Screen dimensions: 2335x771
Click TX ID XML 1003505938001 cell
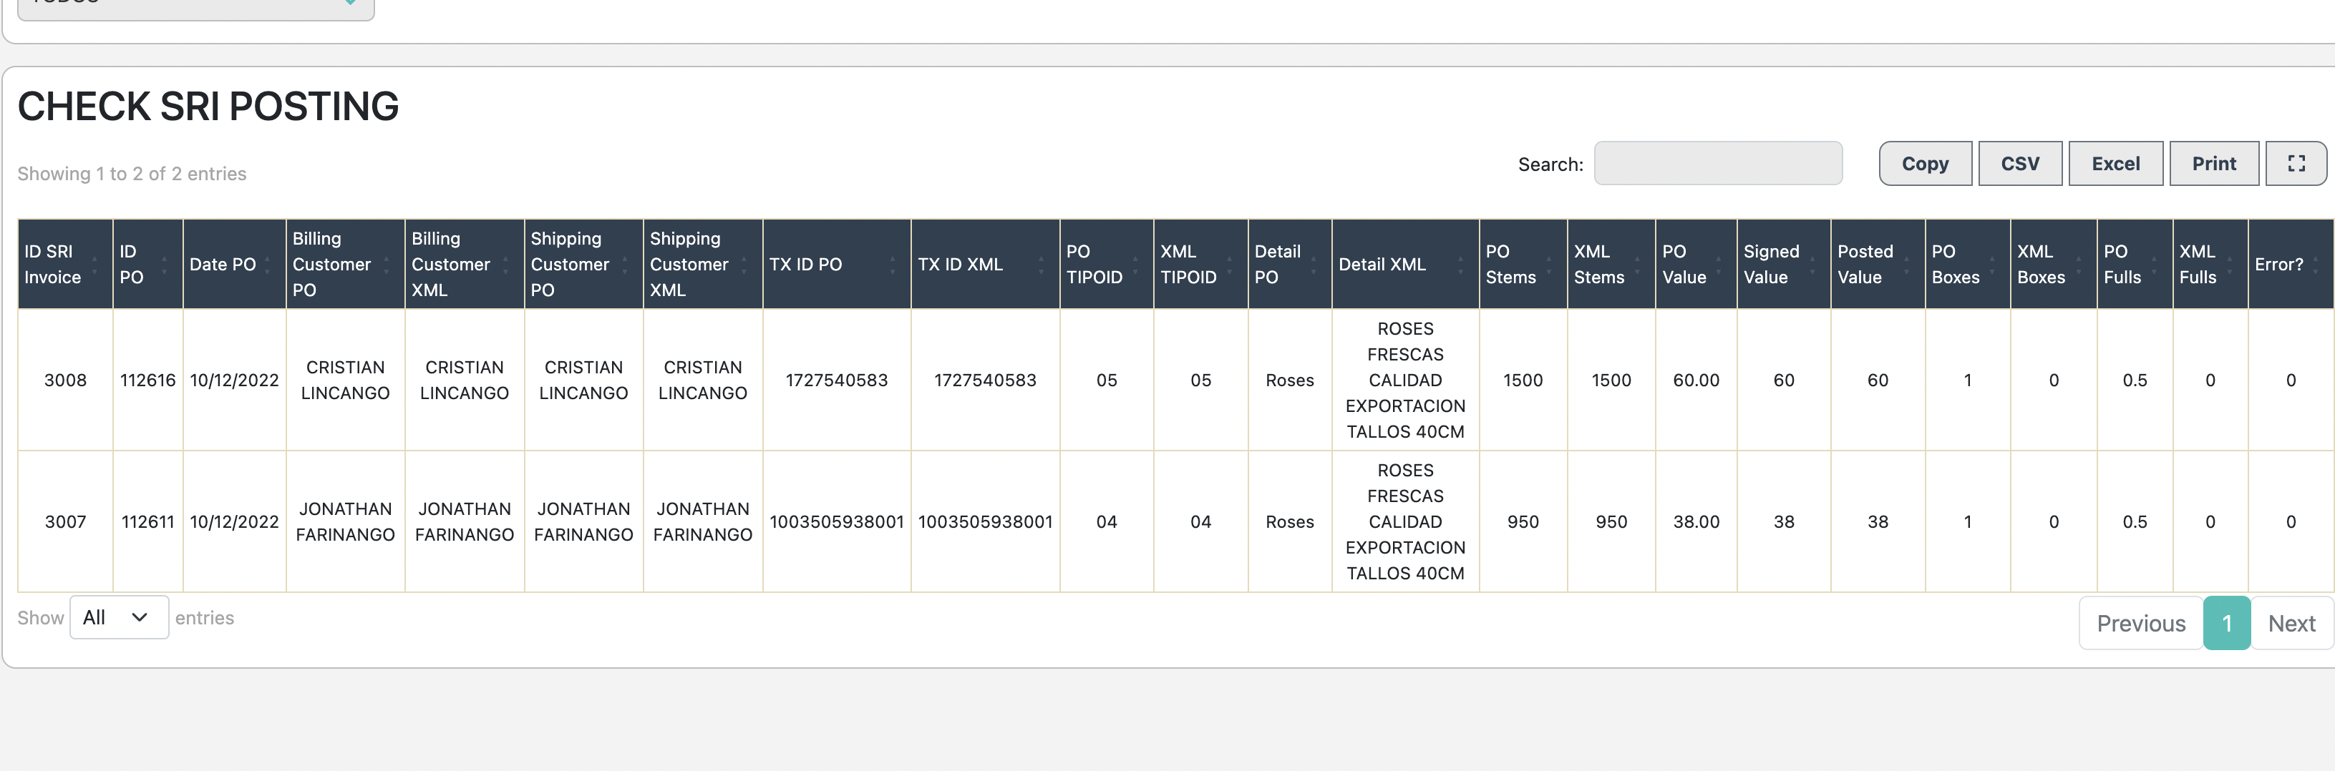click(x=985, y=522)
